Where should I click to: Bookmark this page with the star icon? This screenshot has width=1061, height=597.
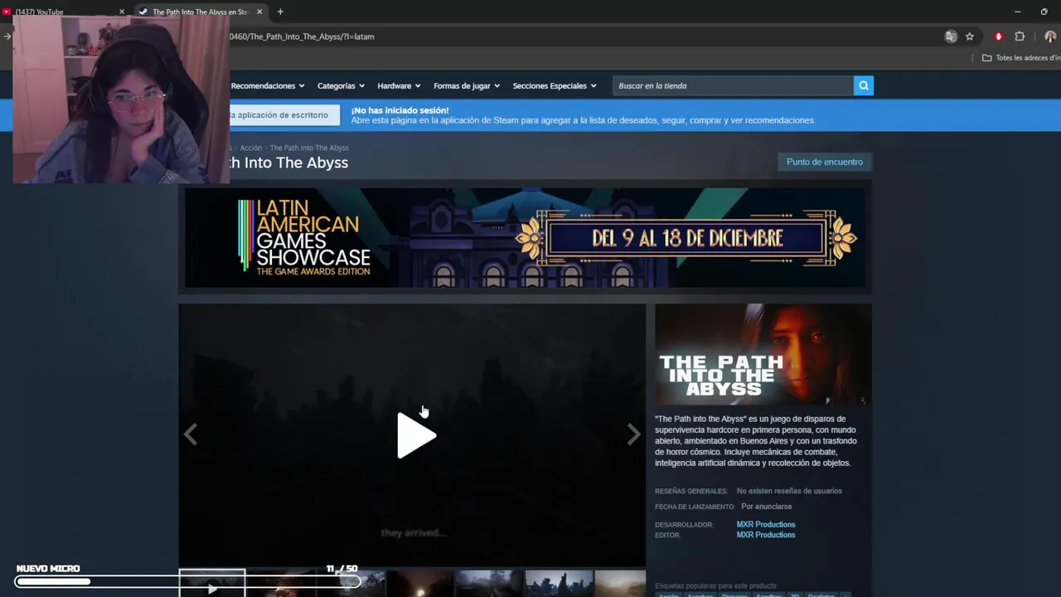970,36
